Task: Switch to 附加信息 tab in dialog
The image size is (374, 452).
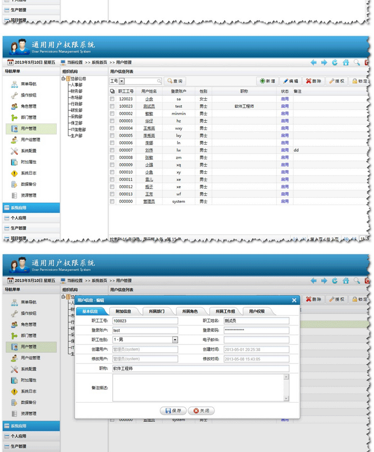Action: (123, 311)
